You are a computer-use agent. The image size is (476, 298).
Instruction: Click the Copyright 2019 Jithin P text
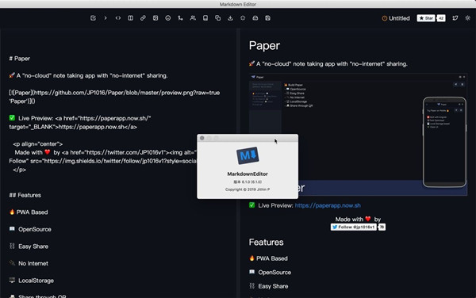tap(248, 189)
